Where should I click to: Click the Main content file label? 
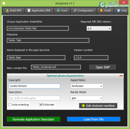click(x=17, y=68)
